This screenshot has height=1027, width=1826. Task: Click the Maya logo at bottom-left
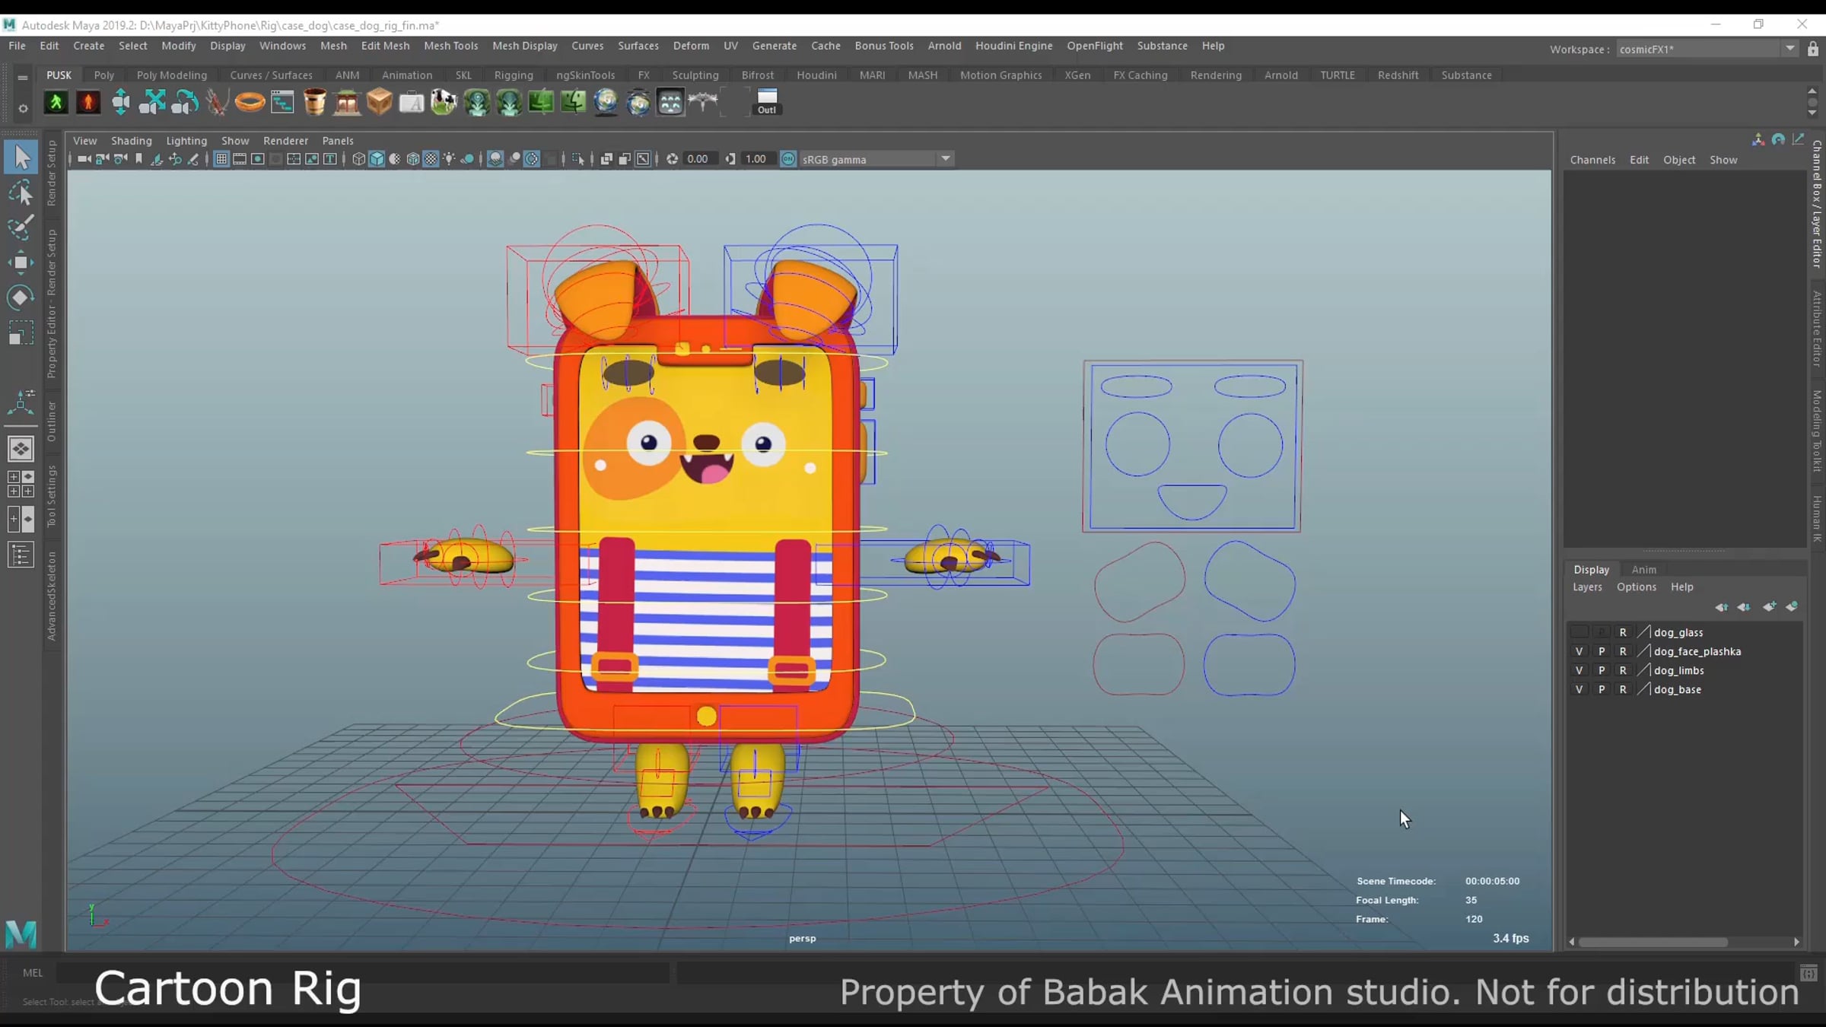[21, 933]
